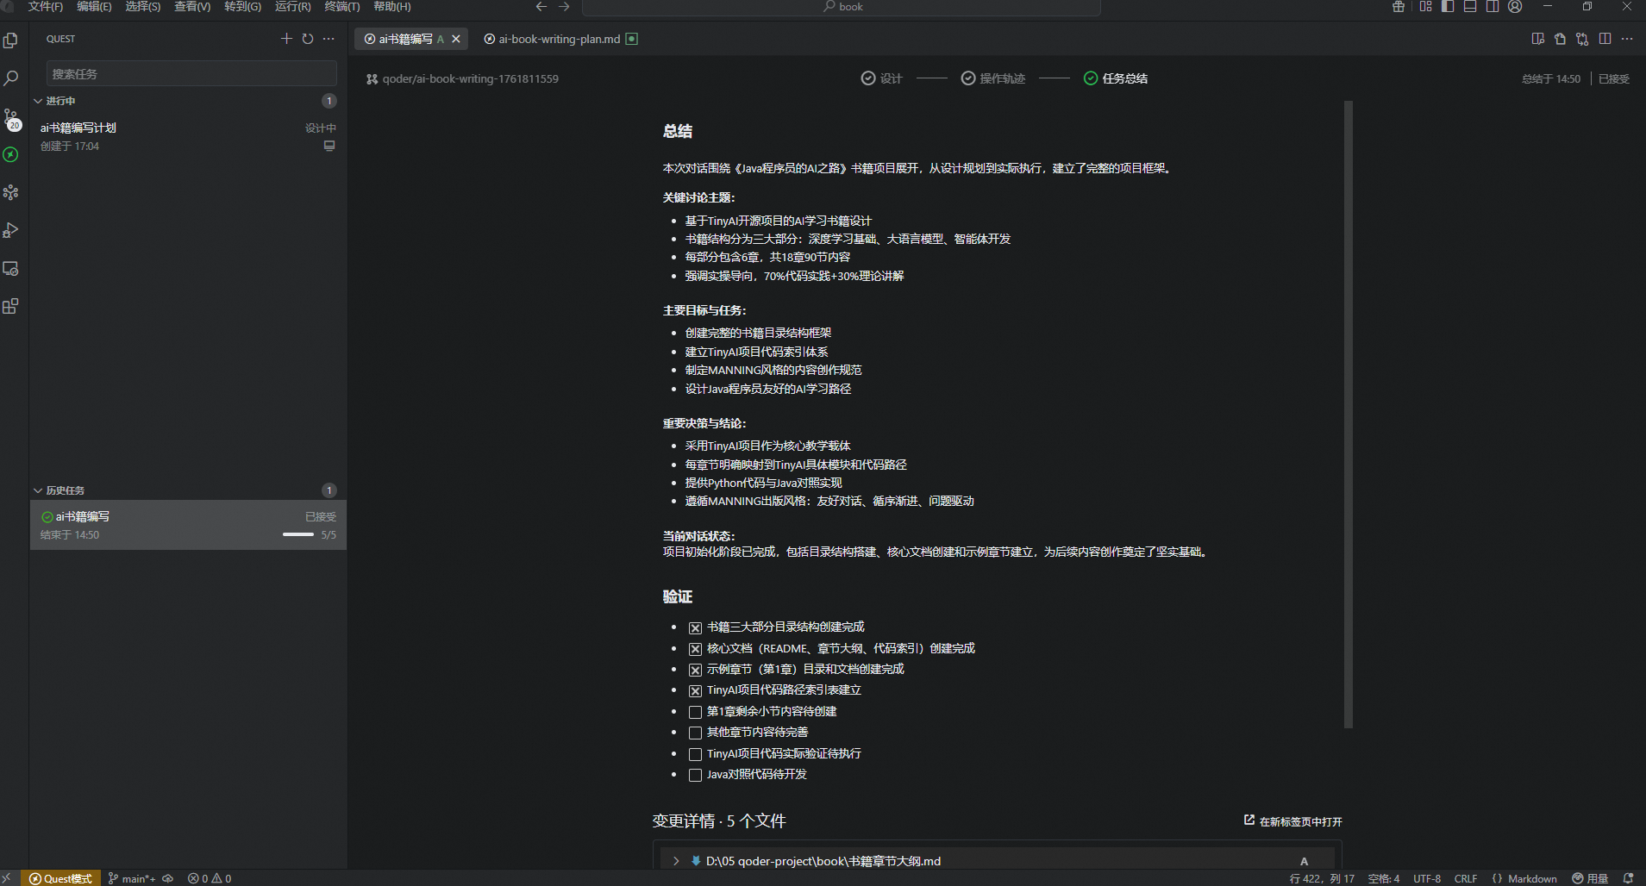Check the Java对照代码待开发 checkbox
The image size is (1646, 886).
coord(694,774)
